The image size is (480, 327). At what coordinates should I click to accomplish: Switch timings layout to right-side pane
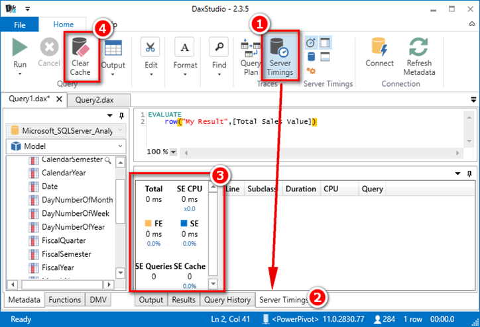pyautogui.click(x=325, y=43)
